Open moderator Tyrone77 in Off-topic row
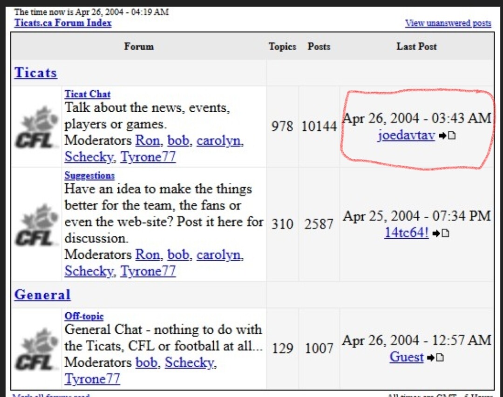 click(92, 379)
